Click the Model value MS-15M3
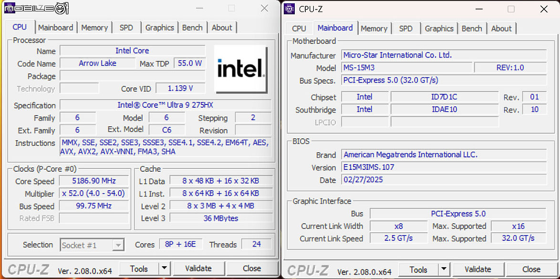560x279 pixels. click(x=407, y=68)
